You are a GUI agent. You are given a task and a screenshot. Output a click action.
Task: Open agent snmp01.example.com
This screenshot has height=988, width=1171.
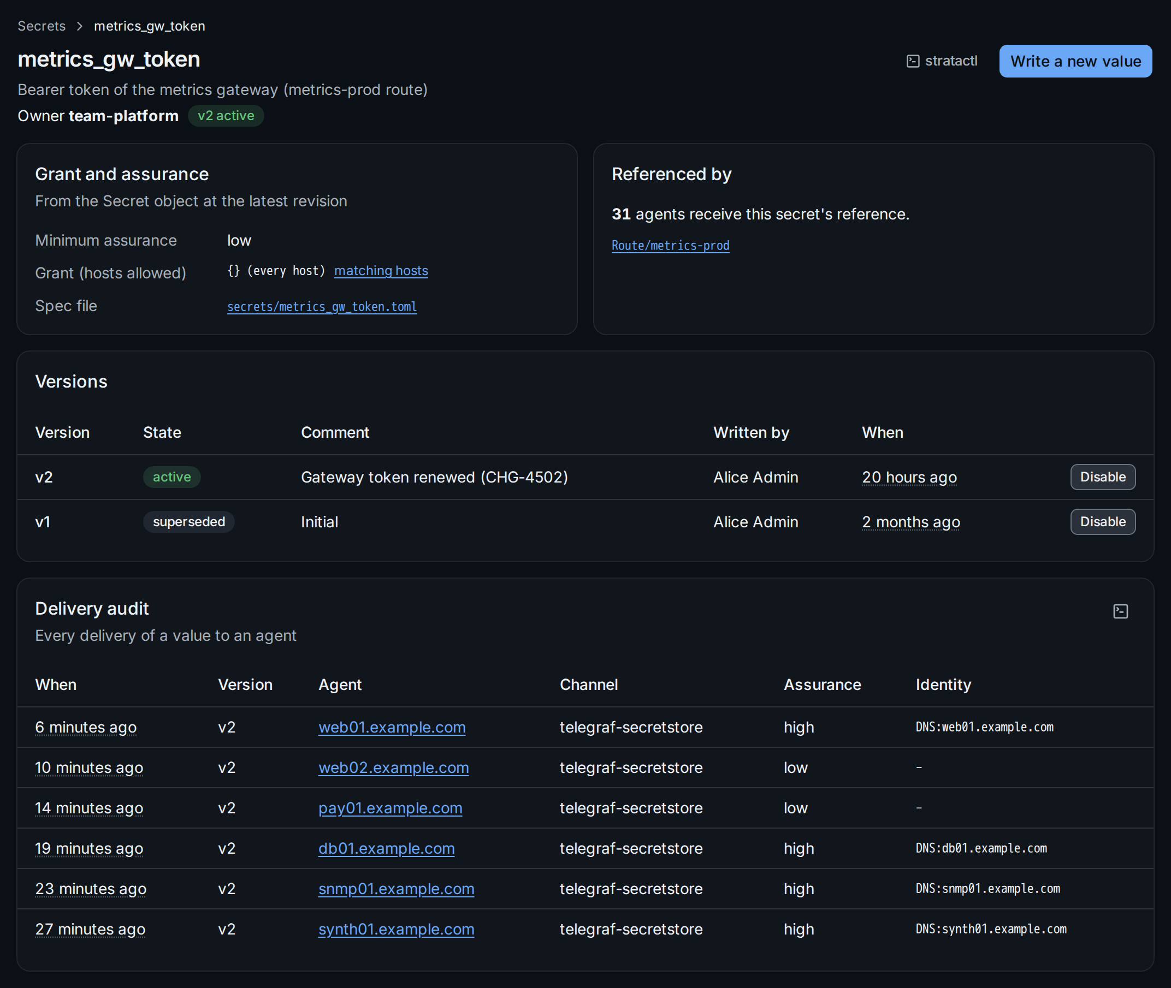[x=396, y=888]
